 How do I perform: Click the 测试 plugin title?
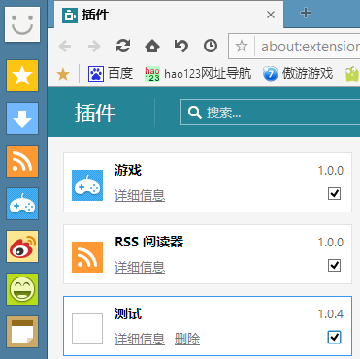[128, 313]
